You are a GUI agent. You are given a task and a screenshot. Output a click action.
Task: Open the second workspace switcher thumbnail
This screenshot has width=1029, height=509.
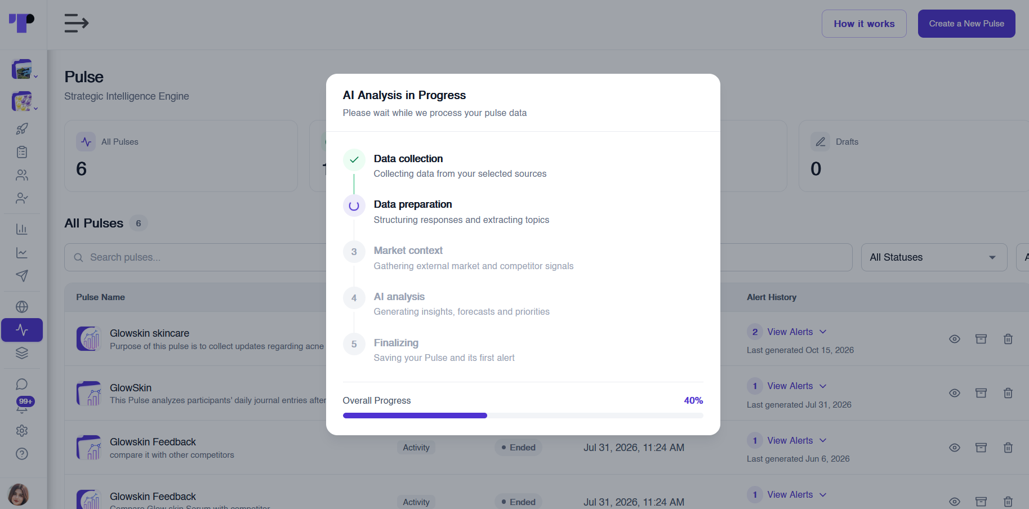coord(22,101)
